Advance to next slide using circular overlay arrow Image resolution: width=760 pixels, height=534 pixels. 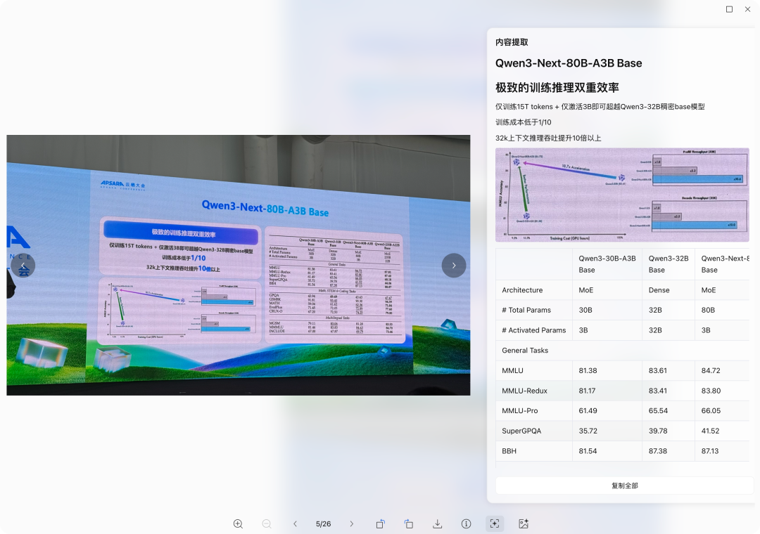(x=454, y=266)
